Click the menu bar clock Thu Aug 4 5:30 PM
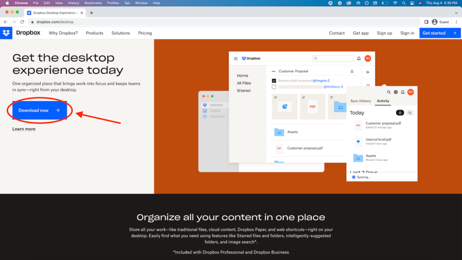This screenshot has height=260, width=462. tap(441, 3)
